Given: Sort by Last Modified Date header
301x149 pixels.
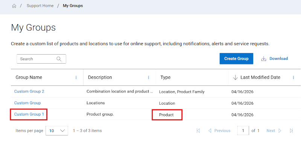Looking at the screenshot, I should tap(260, 78).
